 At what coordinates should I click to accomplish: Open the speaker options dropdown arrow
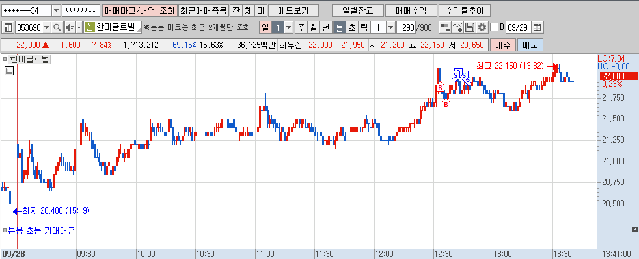click(79, 28)
